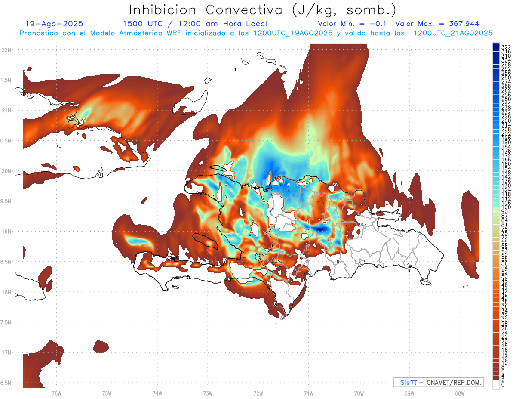Click the '1500 UTC / 12:00 am Hora Local' text
The height and width of the screenshot is (399, 516).
click(195, 24)
